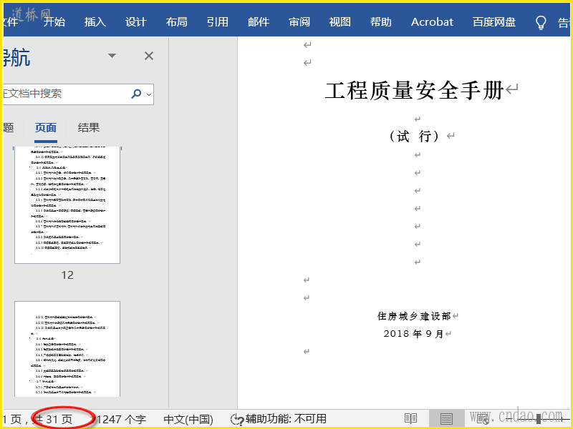Switch to Read Mode view icon

click(x=410, y=419)
